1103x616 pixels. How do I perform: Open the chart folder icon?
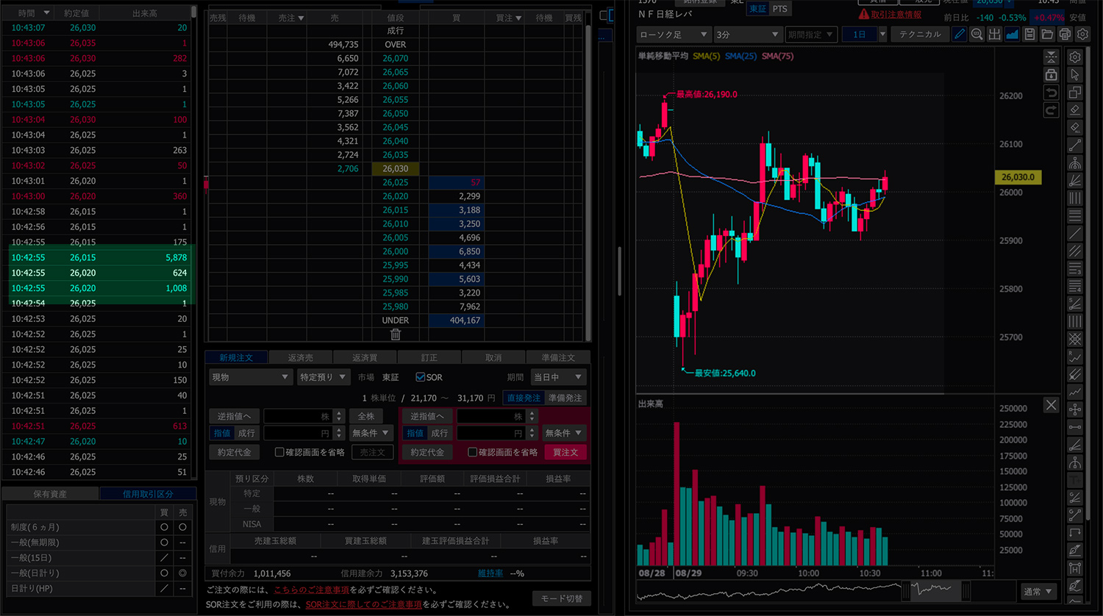[x=1047, y=35]
